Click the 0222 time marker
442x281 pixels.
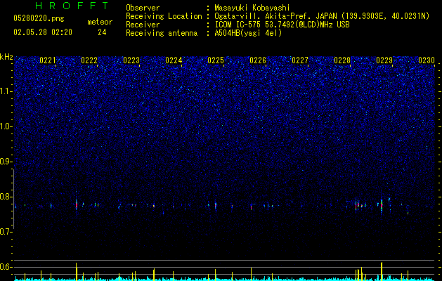(x=89, y=60)
